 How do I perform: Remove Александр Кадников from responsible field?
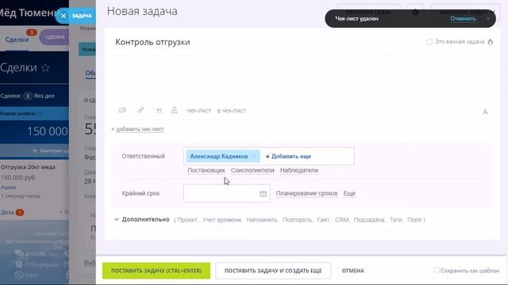point(254,157)
